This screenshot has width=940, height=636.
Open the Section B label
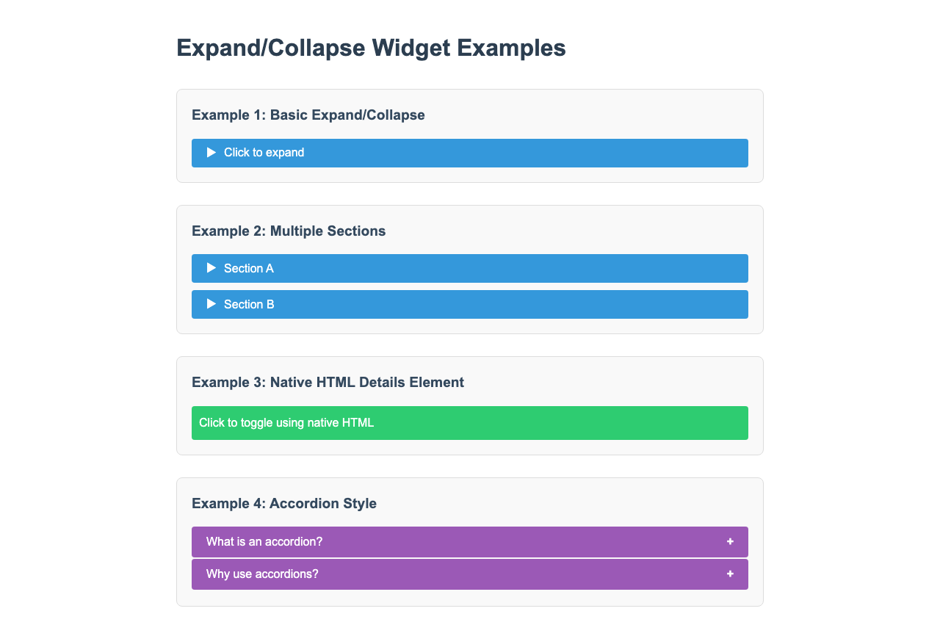point(249,305)
